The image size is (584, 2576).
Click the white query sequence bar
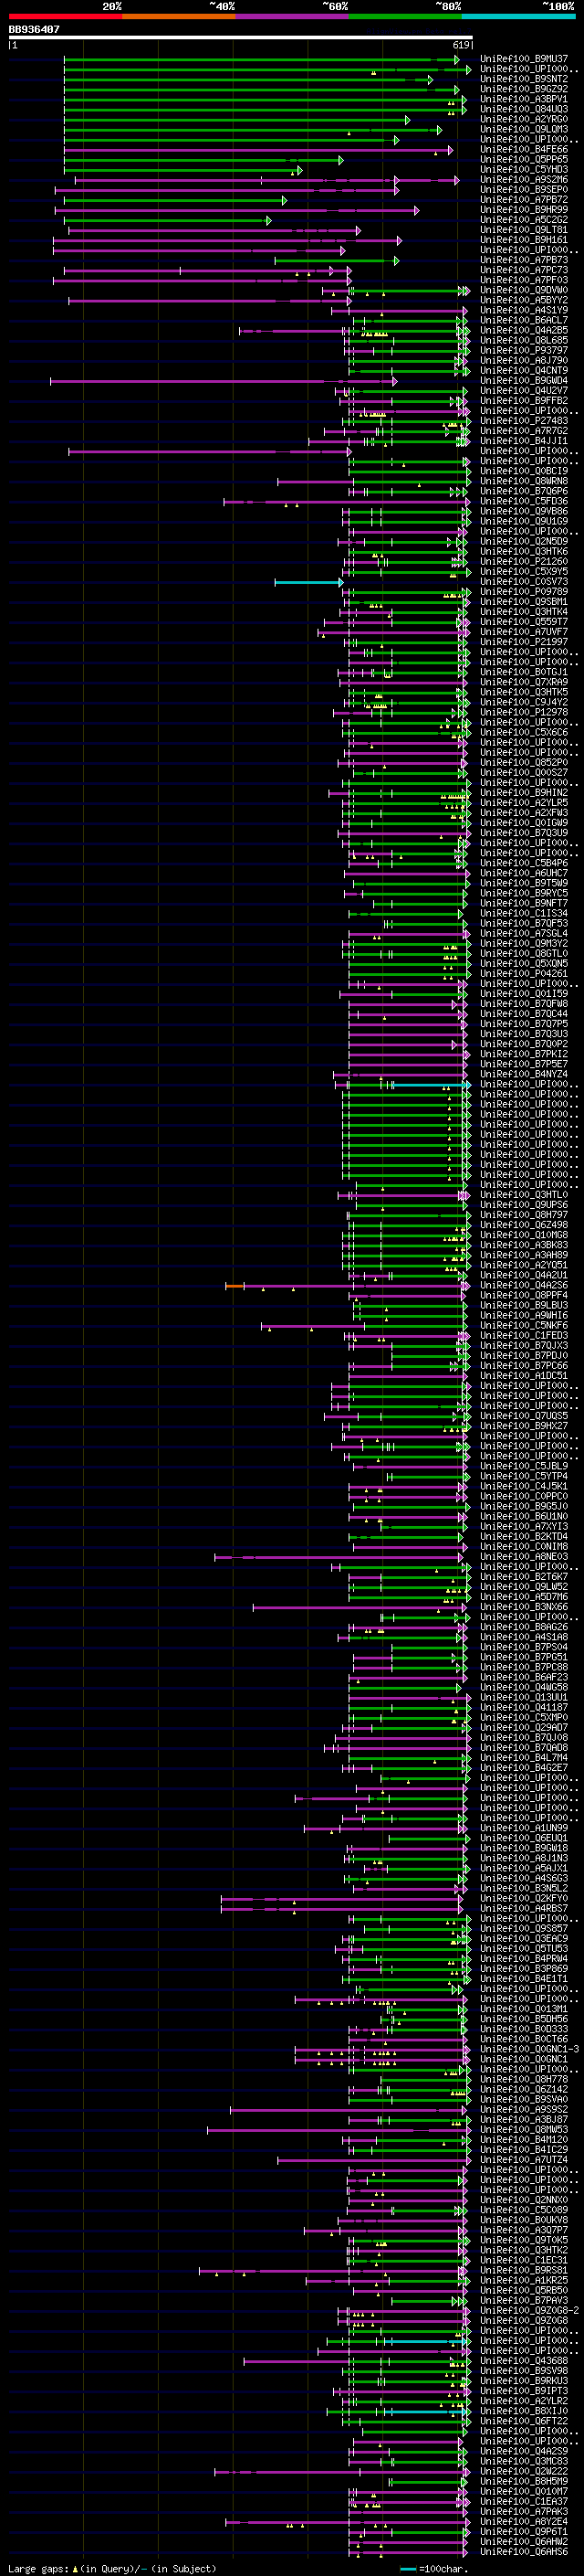pos(241,37)
